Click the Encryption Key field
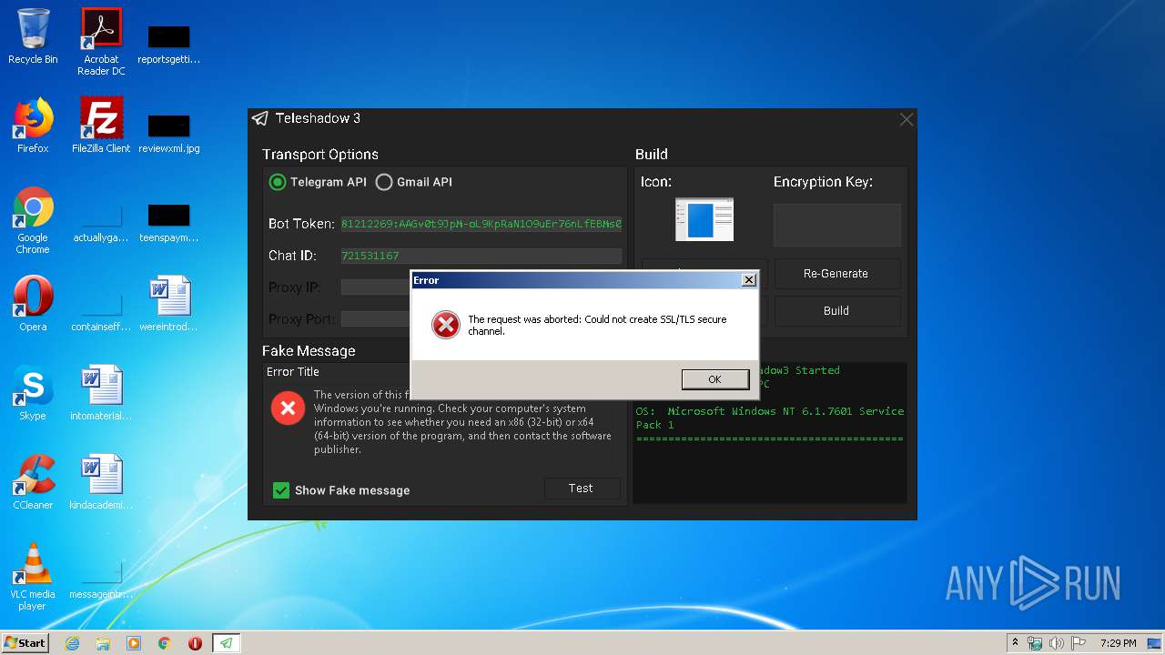This screenshot has width=1165, height=655. click(x=837, y=225)
